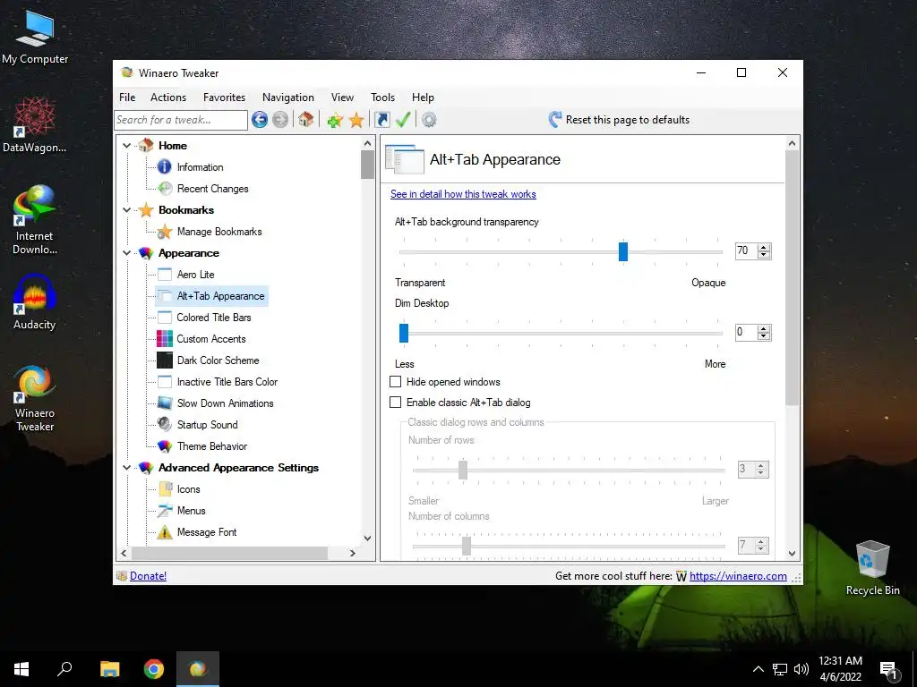Screen dimensions: 917x687
Task: Select the Recycle Bin desktop icon
Action: 872,568
